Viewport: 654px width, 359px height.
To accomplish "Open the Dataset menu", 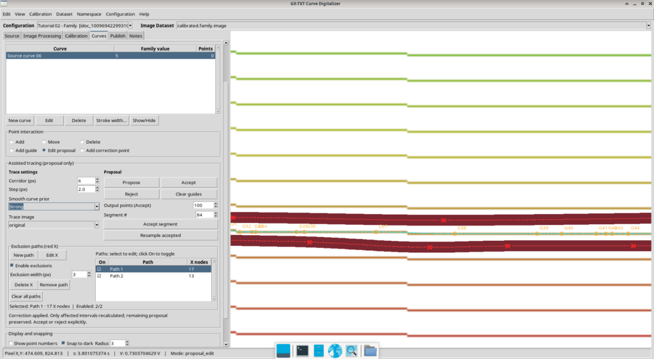I will (x=65, y=14).
